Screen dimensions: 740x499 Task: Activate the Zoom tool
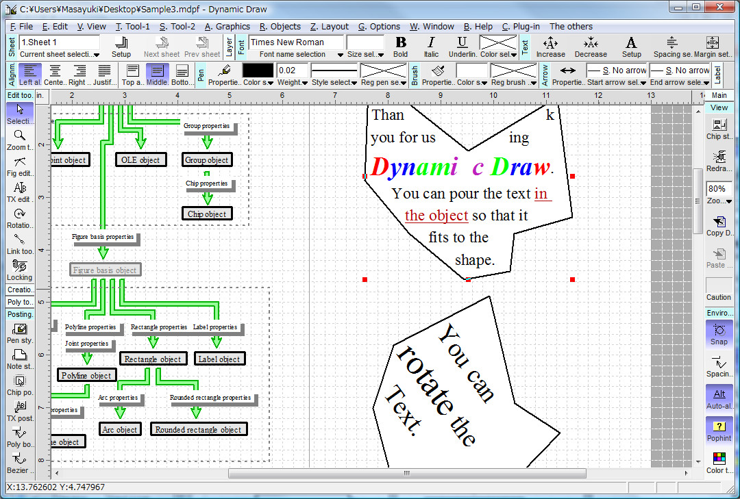[20, 140]
